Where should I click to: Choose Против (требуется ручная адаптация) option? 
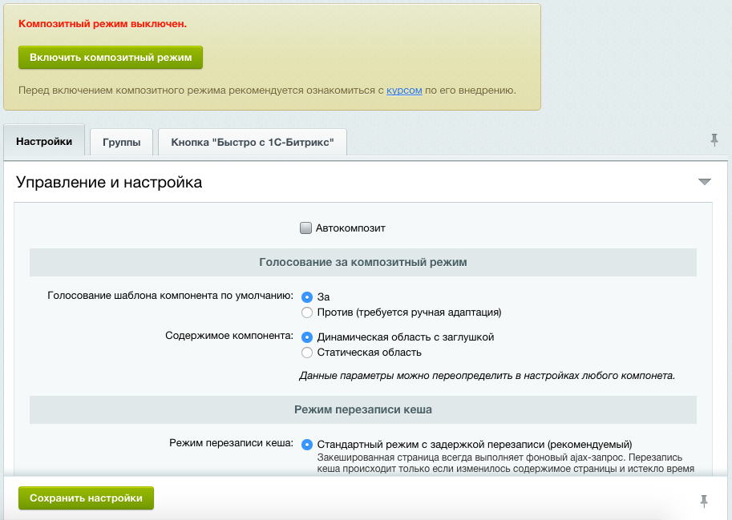pyautogui.click(x=306, y=312)
